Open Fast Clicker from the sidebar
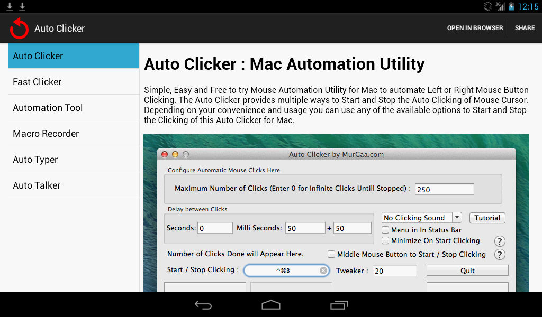The height and width of the screenshot is (317, 542). [74, 82]
